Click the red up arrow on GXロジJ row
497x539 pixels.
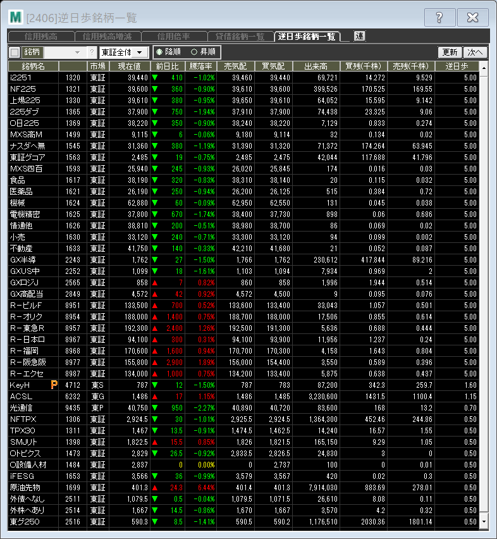[x=155, y=283]
